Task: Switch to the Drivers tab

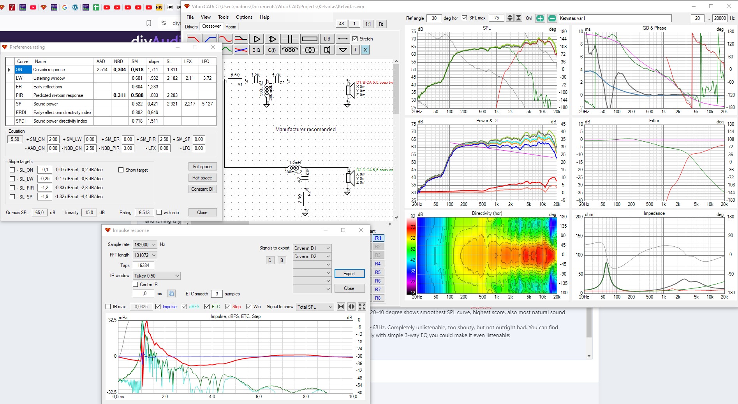Action: (x=191, y=27)
